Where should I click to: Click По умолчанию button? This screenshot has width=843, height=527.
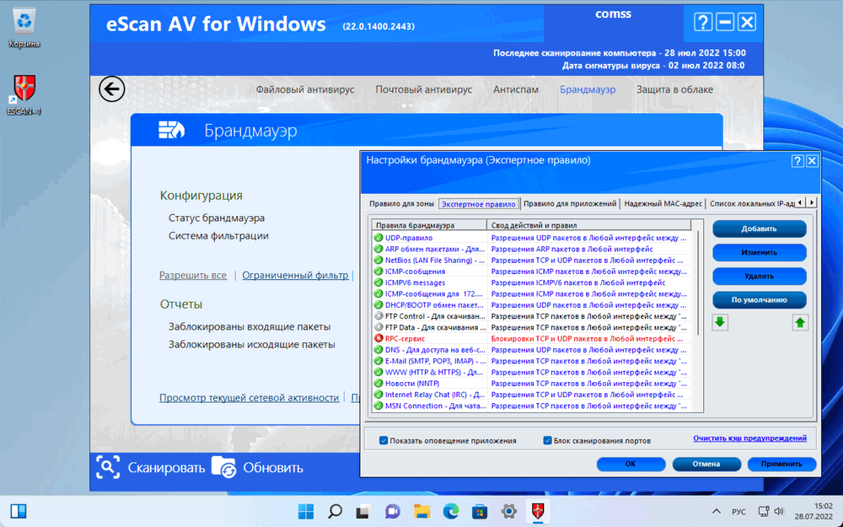click(760, 299)
